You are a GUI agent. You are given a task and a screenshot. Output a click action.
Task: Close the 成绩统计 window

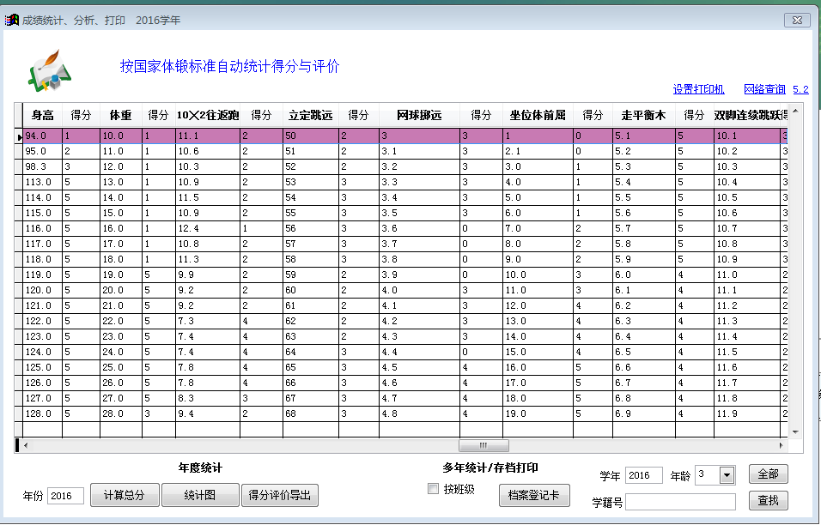[x=798, y=20]
